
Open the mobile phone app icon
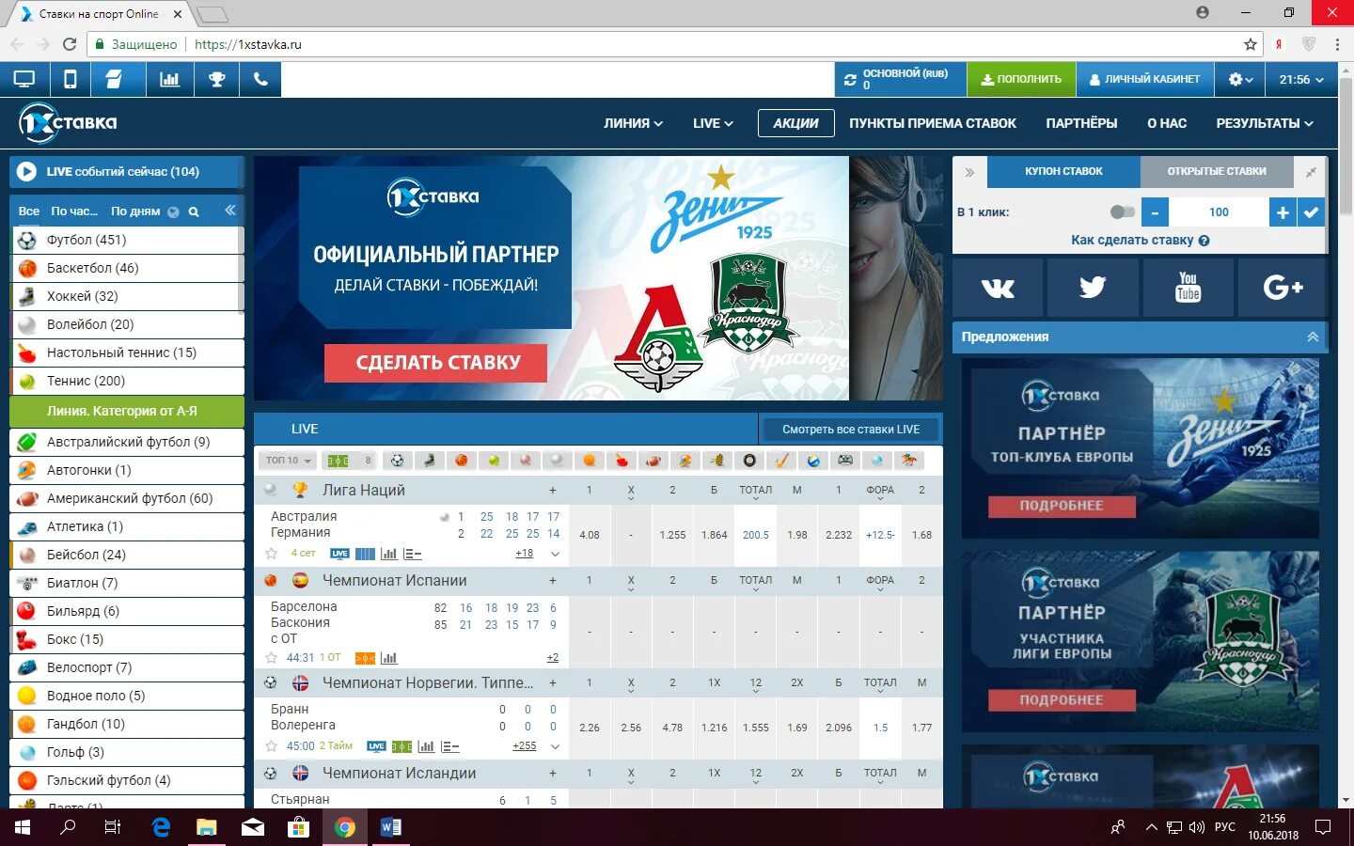click(x=71, y=80)
